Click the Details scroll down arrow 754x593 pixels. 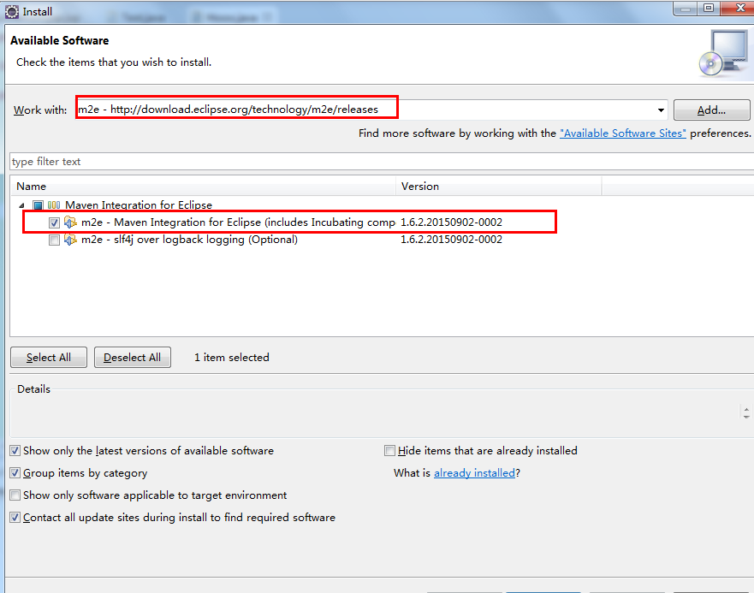[745, 417]
